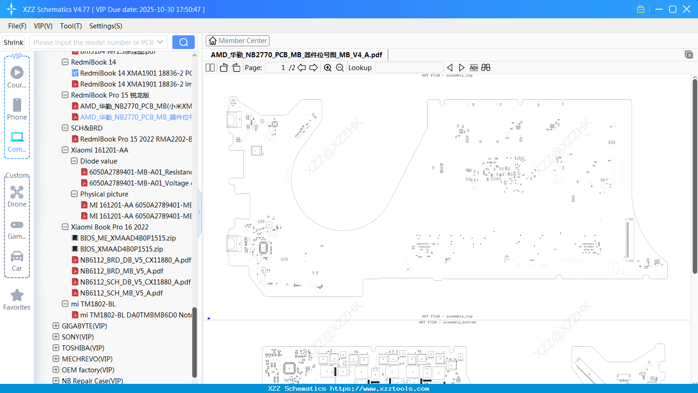This screenshot has width=698, height=393.
Task: Expand the OEM factory(VIP) node
Action: coord(56,370)
